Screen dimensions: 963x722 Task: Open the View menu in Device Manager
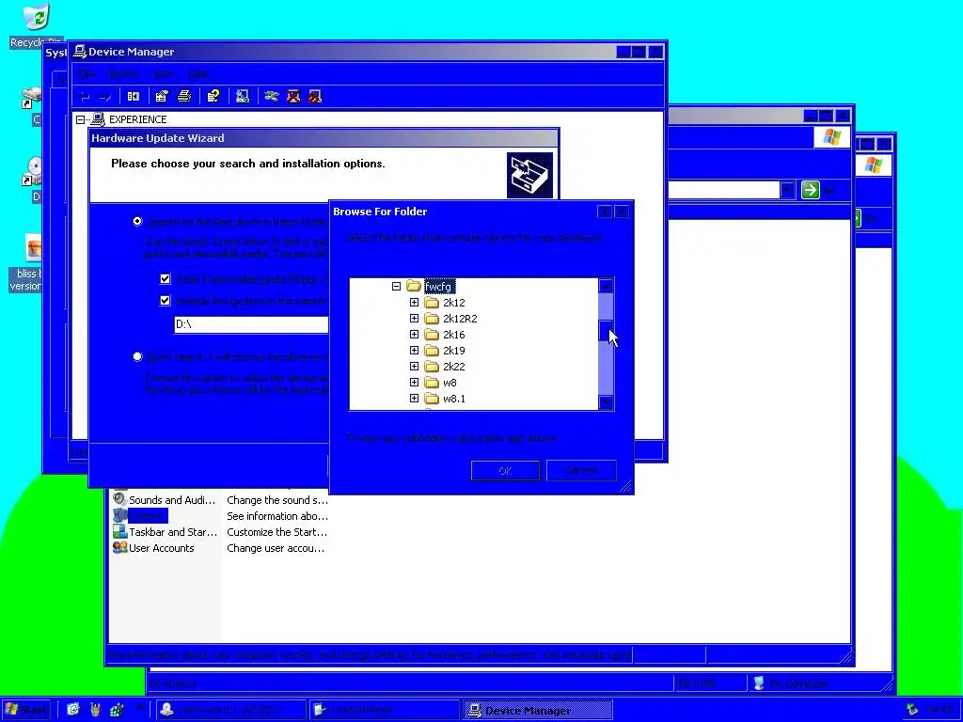(163, 73)
